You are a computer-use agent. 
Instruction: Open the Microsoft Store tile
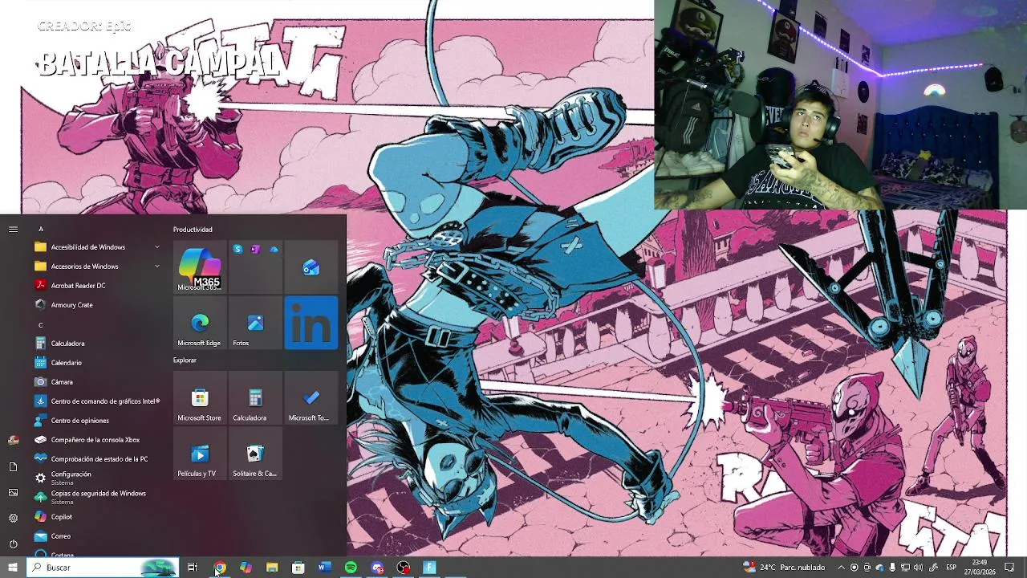pos(200,398)
